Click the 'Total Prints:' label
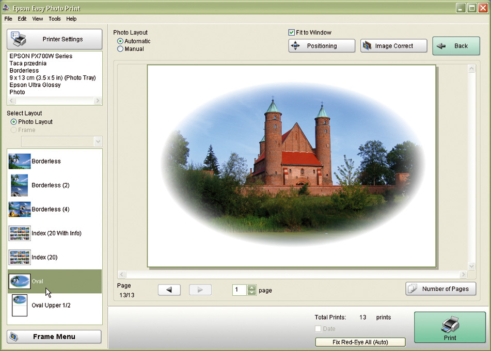The image size is (491, 351). tap(330, 317)
